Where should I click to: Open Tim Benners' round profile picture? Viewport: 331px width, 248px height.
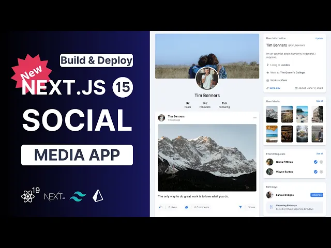pos(207,79)
